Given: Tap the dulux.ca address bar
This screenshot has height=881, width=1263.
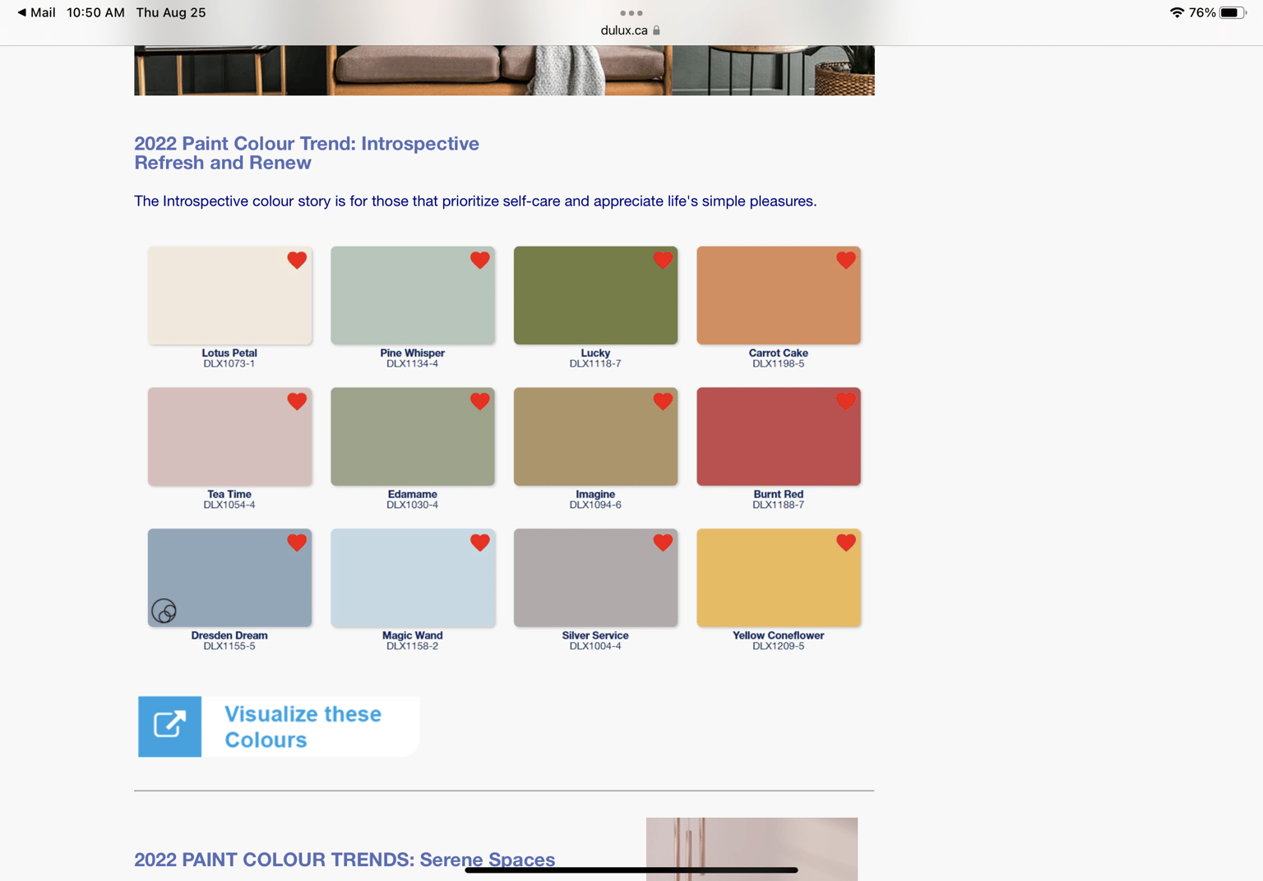Looking at the screenshot, I should (x=631, y=30).
